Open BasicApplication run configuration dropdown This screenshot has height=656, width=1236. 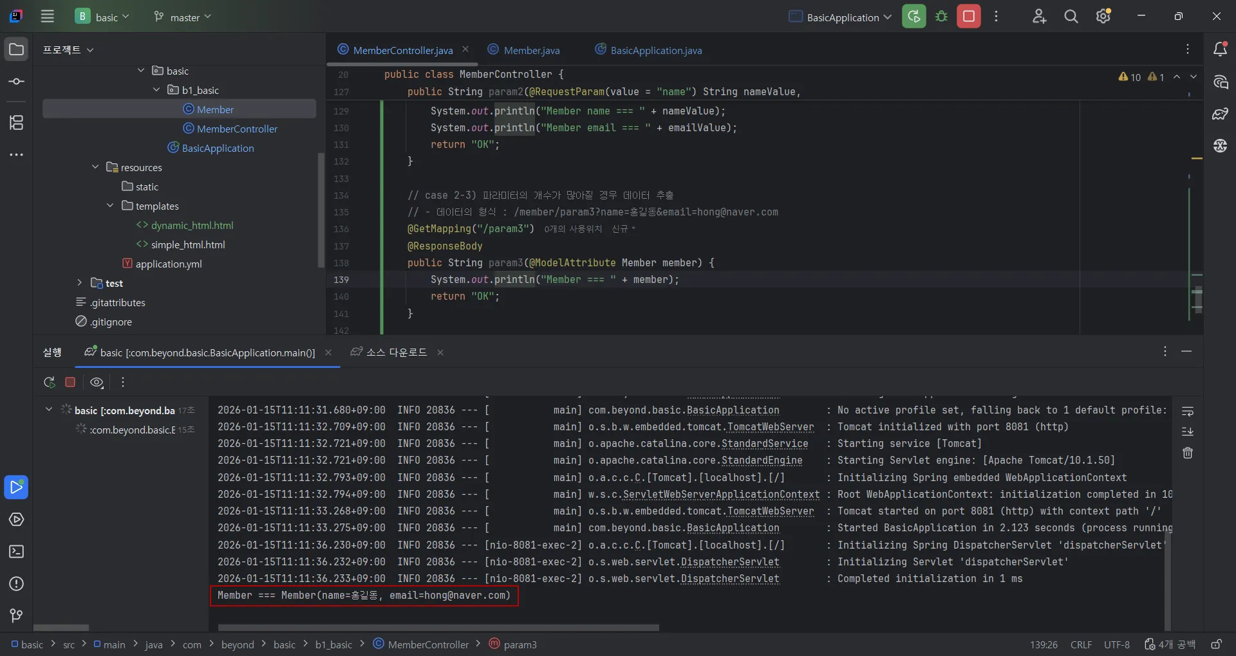(840, 17)
